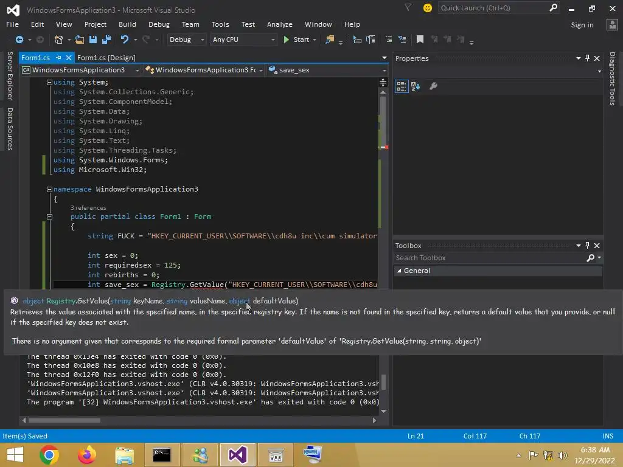Image resolution: width=623 pixels, height=467 pixels.
Task: Toggle a bookmark using the bookmark icon
Action: click(420, 40)
